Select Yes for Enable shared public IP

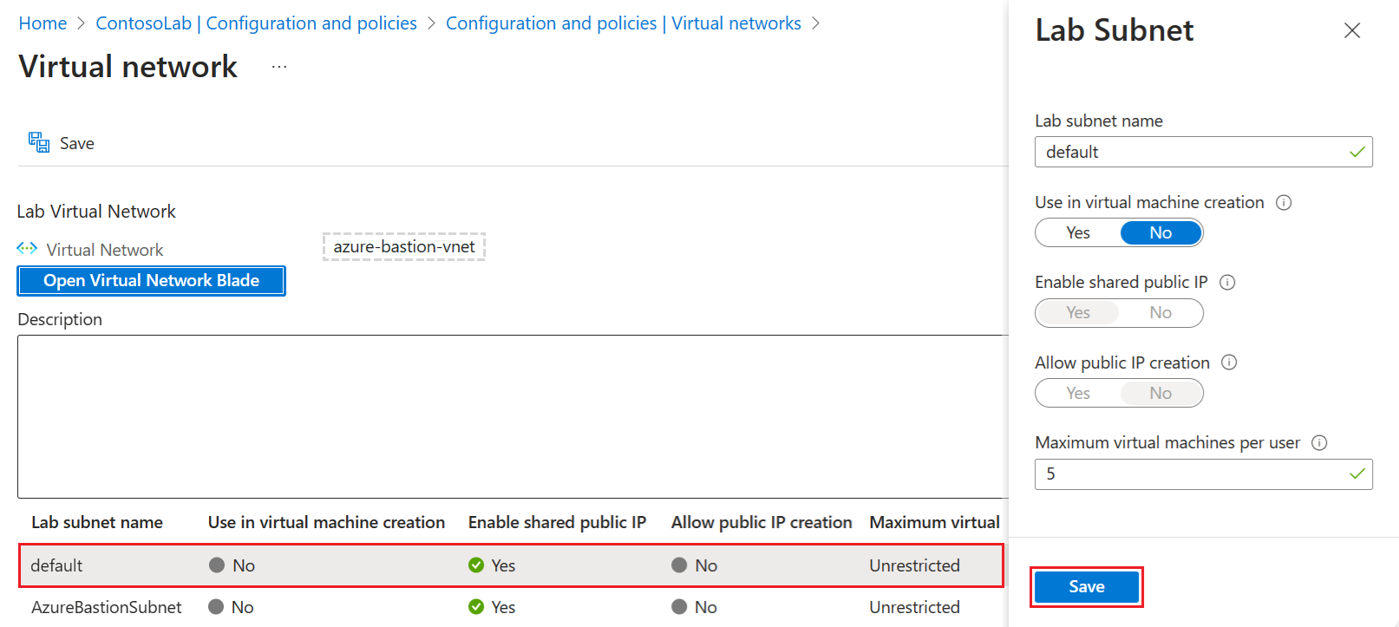(1078, 313)
